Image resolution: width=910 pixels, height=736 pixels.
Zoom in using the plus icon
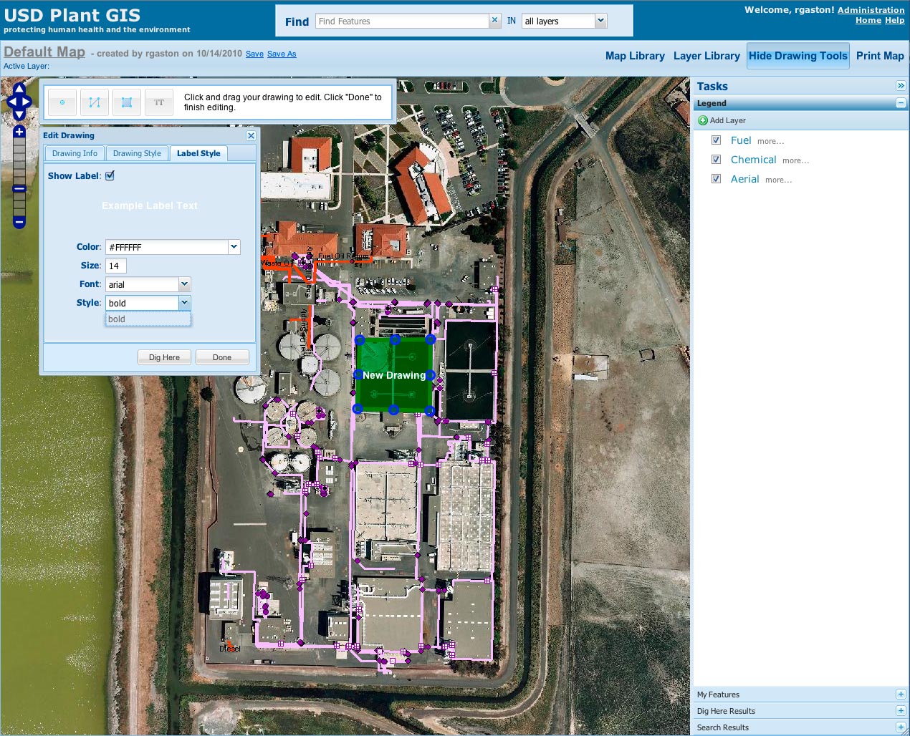[19, 132]
